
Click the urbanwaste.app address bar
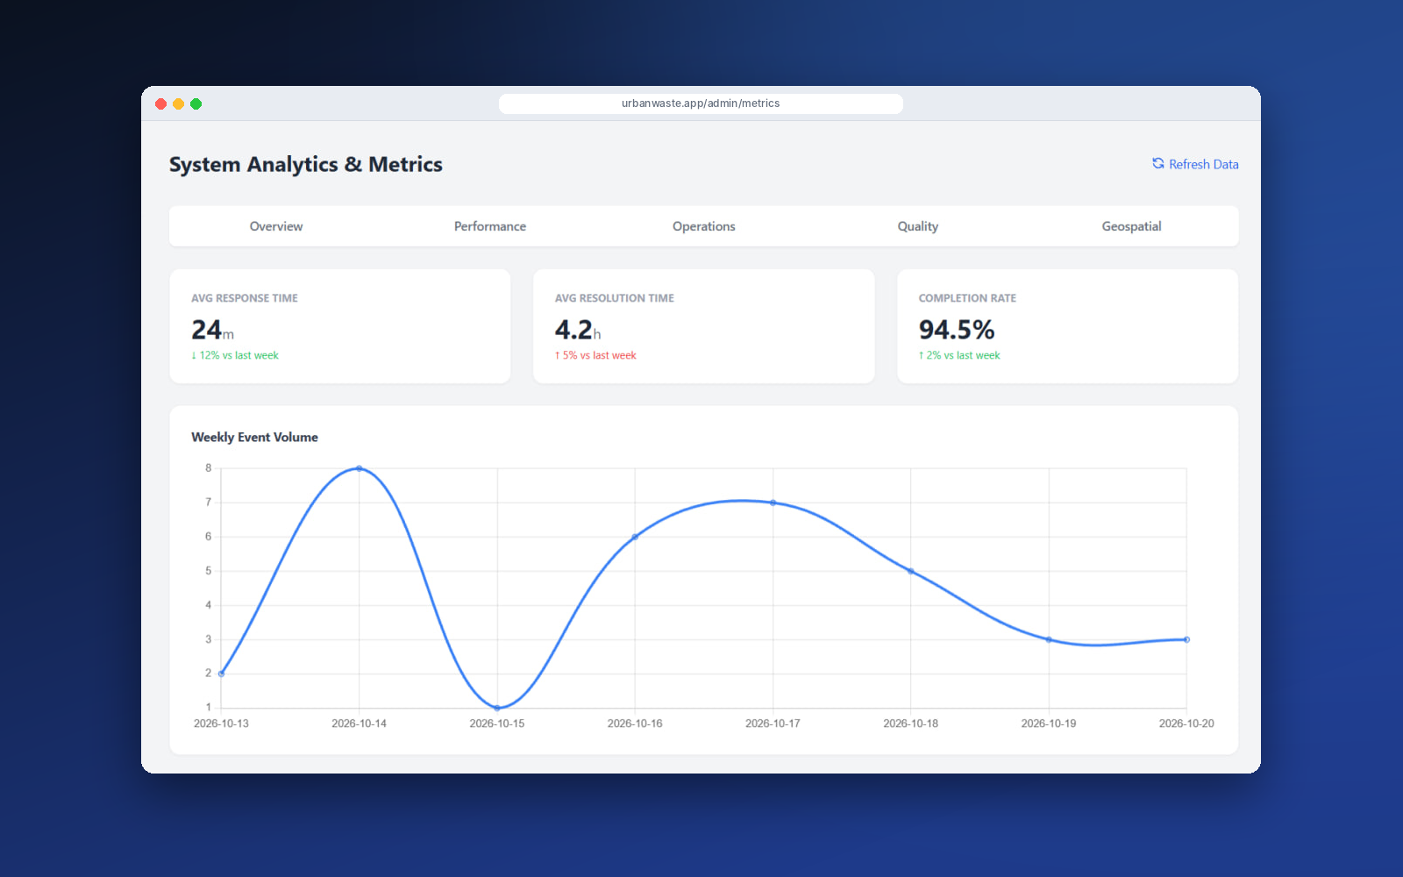[x=701, y=103]
